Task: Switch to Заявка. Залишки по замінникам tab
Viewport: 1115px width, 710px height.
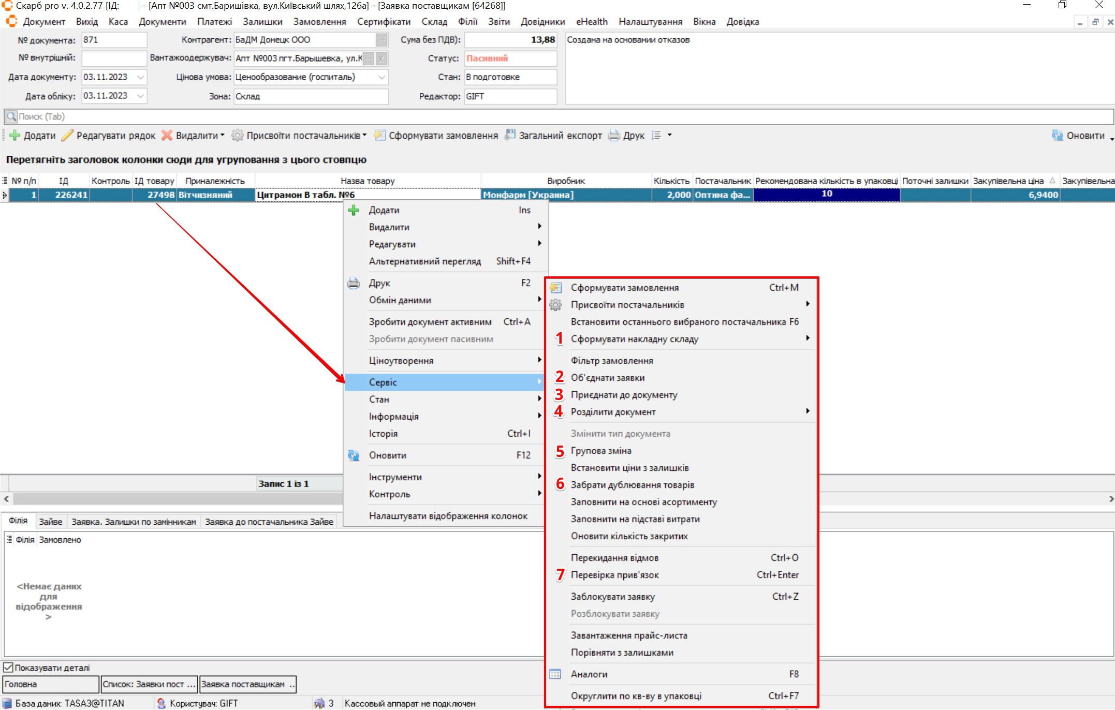Action: [x=134, y=522]
